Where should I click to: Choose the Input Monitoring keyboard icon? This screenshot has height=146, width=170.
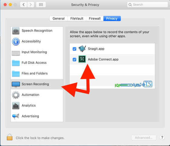click(16, 53)
